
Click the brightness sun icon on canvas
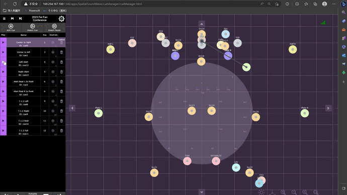(x=262, y=192)
